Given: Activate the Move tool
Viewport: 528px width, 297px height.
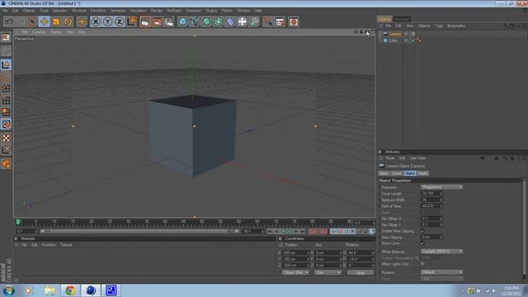Looking at the screenshot, I should coord(44,21).
